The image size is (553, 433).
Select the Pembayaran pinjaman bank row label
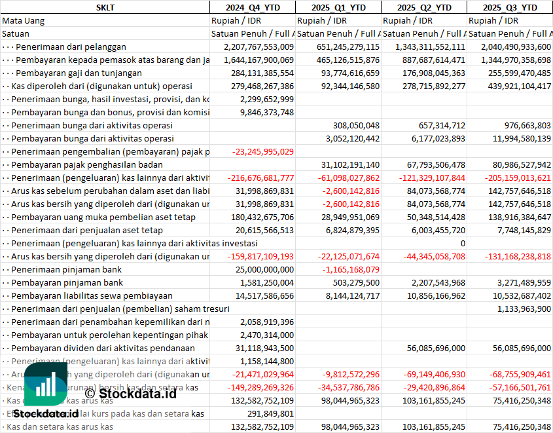click(67, 282)
